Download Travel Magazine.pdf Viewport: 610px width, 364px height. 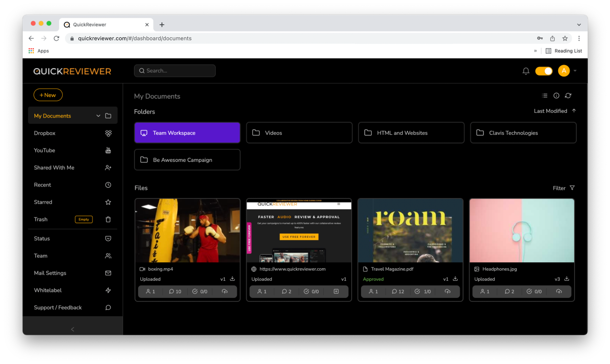click(x=455, y=279)
